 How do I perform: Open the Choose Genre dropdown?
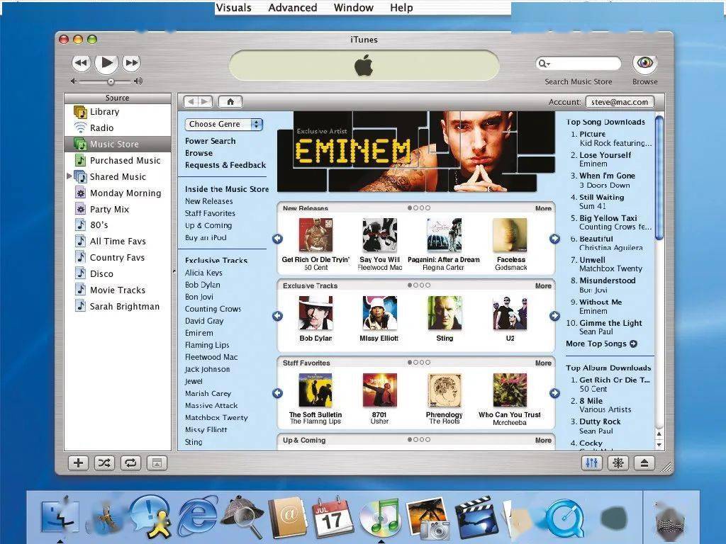click(x=224, y=124)
